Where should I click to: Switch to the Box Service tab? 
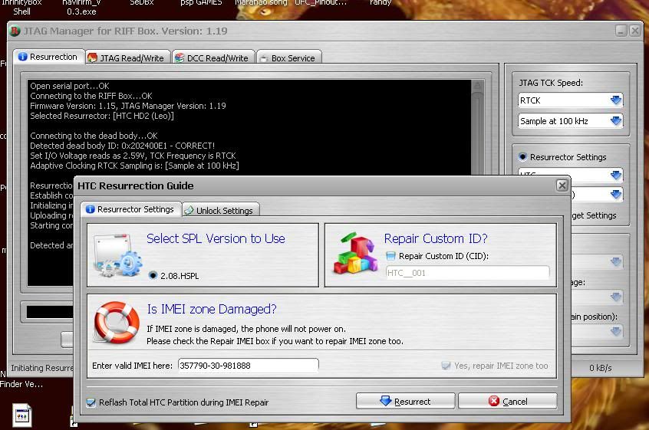289,58
